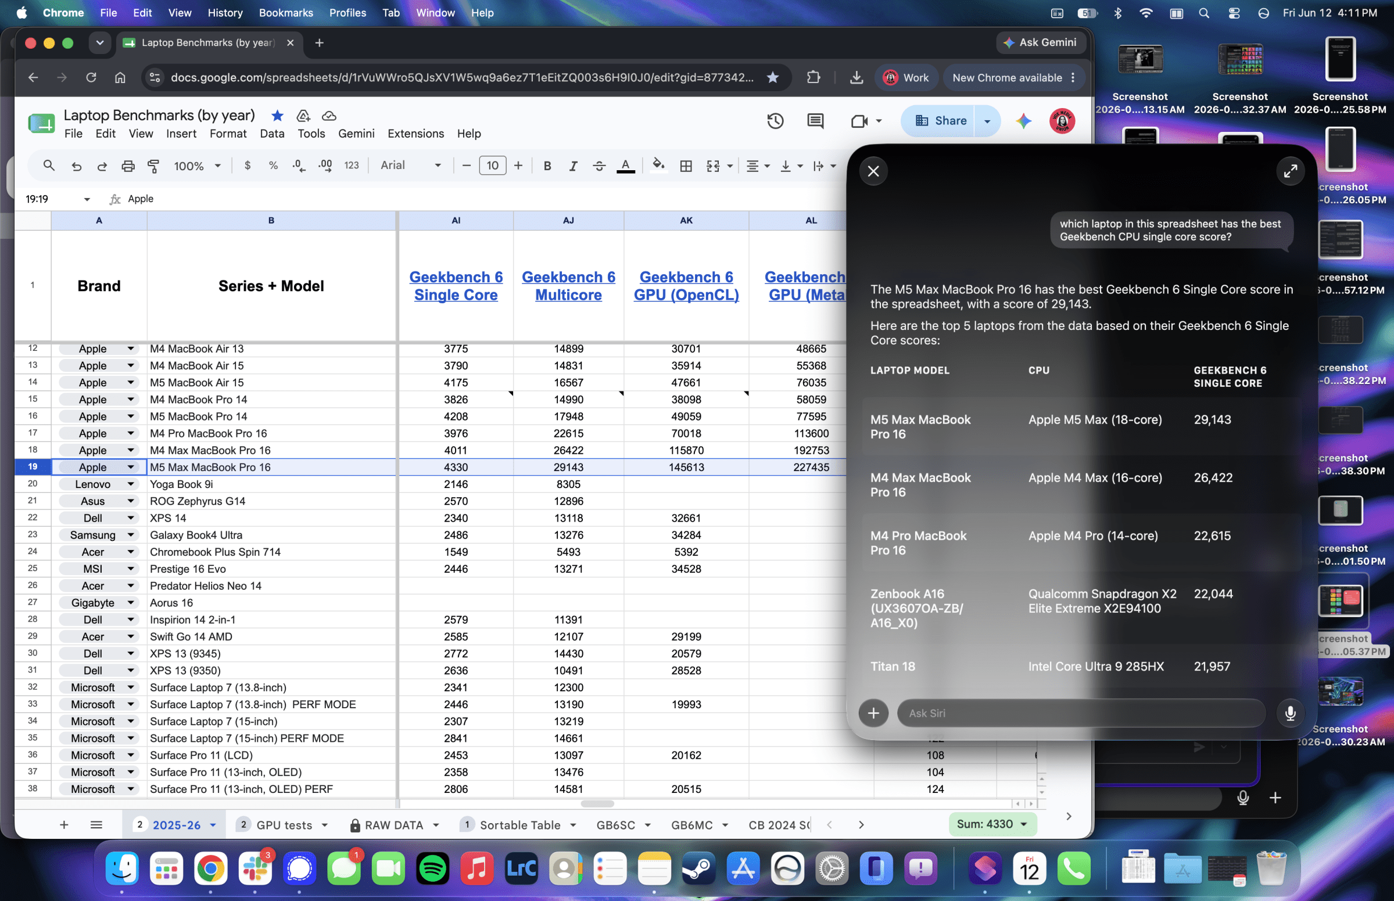The image size is (1394, 901).
Task: Click the print icon in Sheets toolbar
Action: [128, 166]
